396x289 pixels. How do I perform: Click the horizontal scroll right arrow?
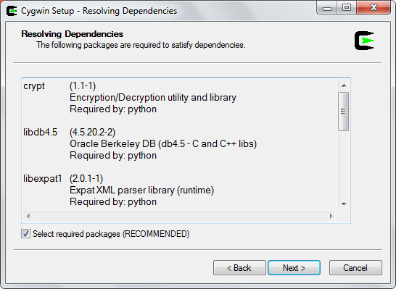click(x=331, y=216)
